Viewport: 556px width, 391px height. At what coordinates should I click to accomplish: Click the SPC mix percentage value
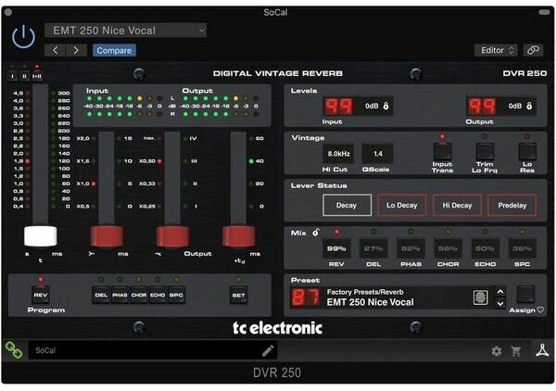pyautogui.click(x=522, y=248)
